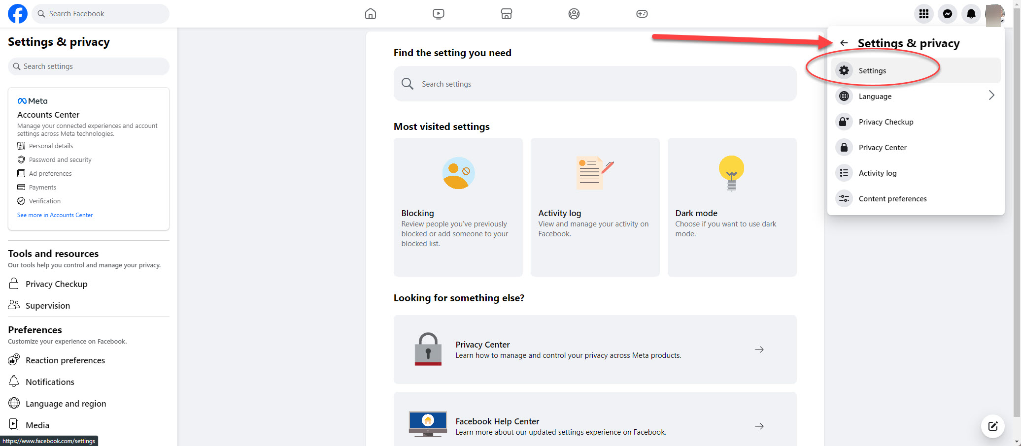This screenshot has height=446, width=1021.
Task: Go back using the menu's back arrow
Action: (x=844, y=43)
